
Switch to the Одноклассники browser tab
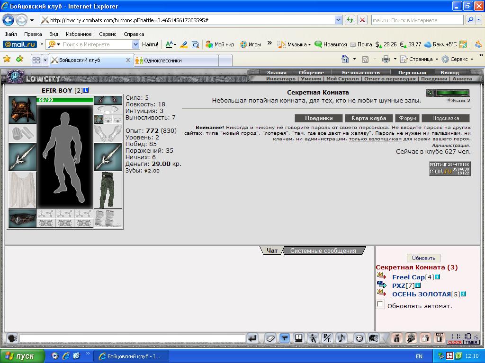176,60
